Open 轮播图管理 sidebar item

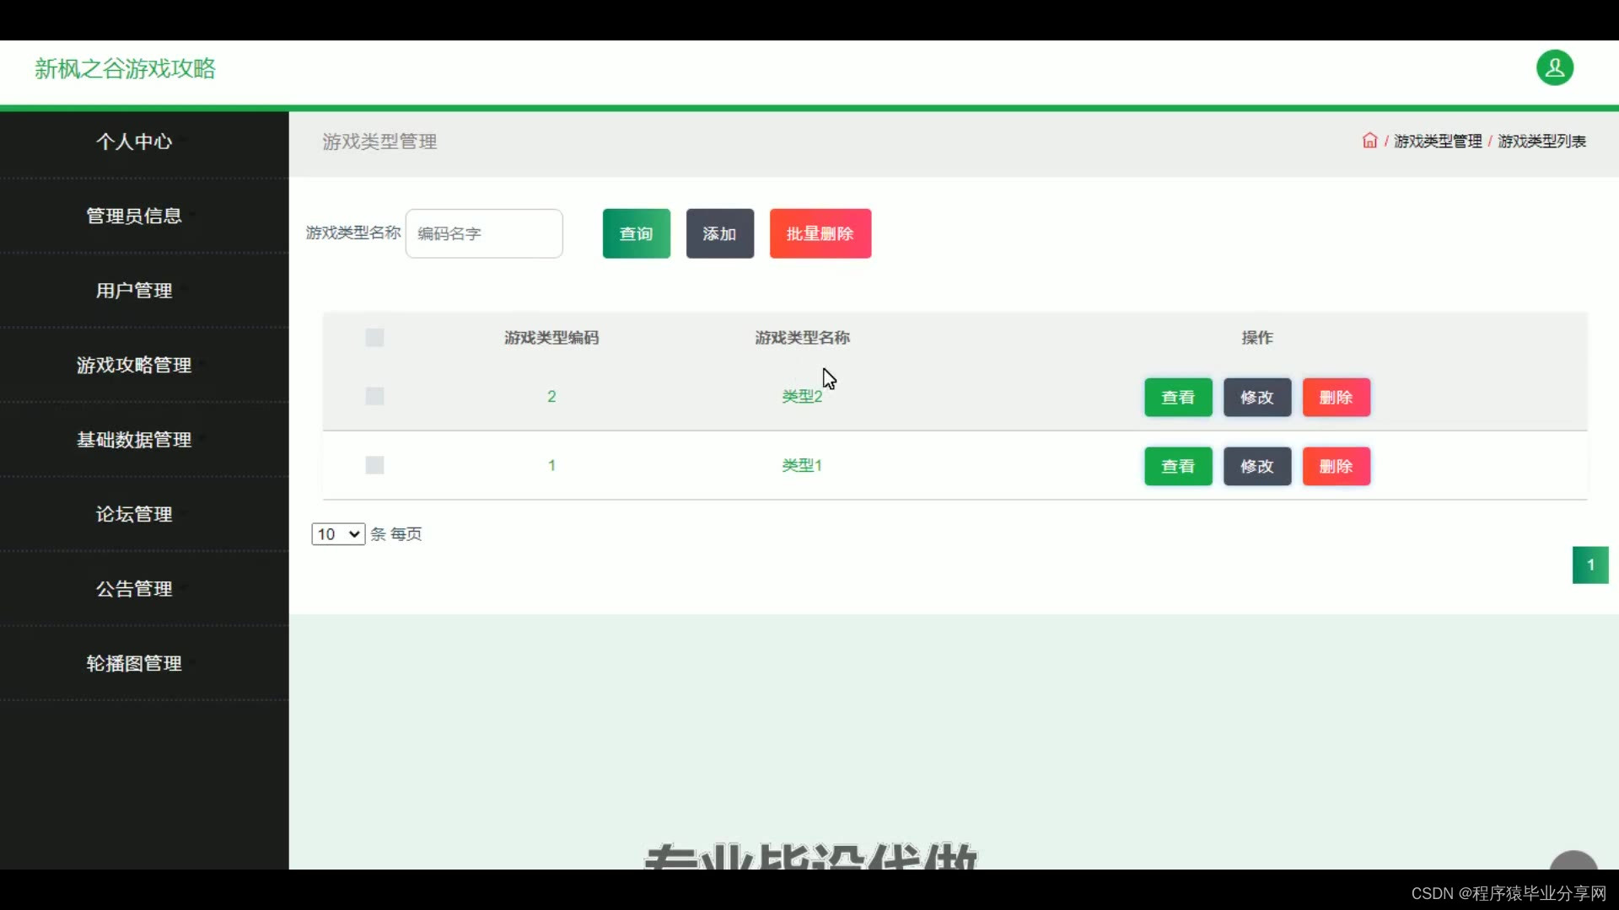click(134, 663)
